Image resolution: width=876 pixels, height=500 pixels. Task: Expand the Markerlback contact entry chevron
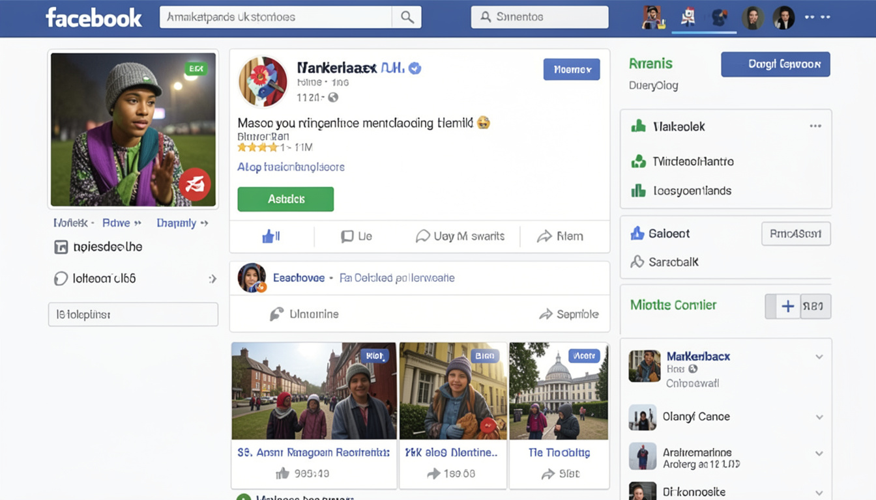tap(819, 357)
